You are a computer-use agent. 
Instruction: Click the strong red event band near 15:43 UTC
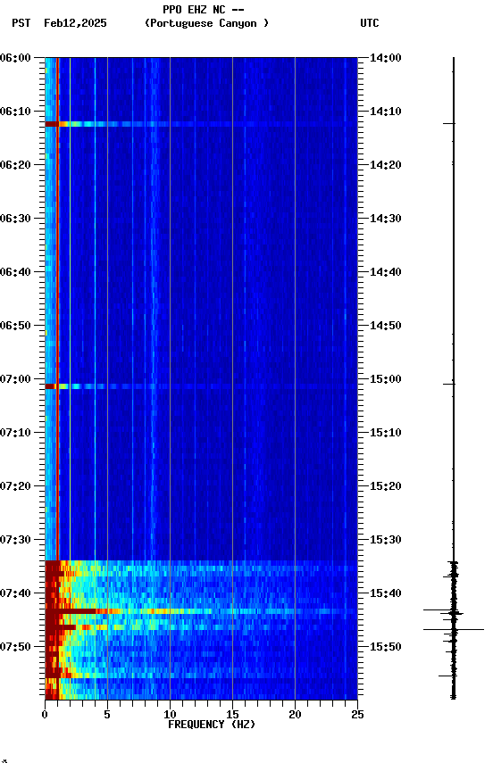coord(201,611)
